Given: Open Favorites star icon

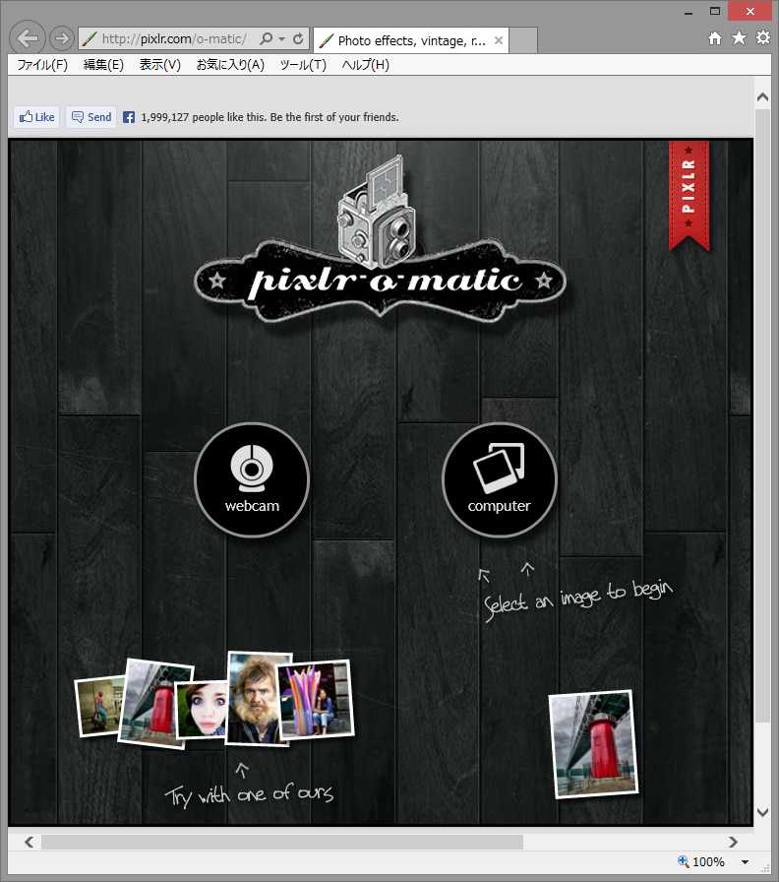Looking at the screenshot, I should pyautogui.click(x=739, y=37).
